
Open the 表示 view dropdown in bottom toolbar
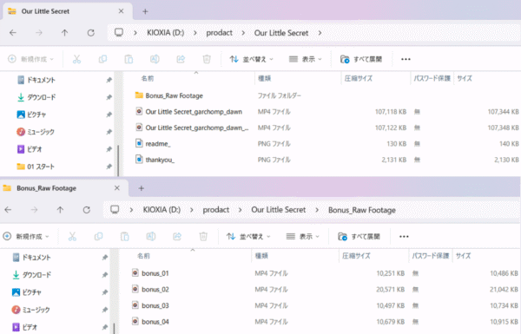303,236
